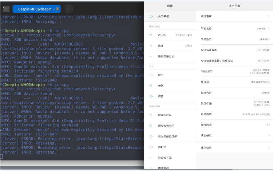
Task: Open 系统更新 system update entry
Action: click(234, 16)
